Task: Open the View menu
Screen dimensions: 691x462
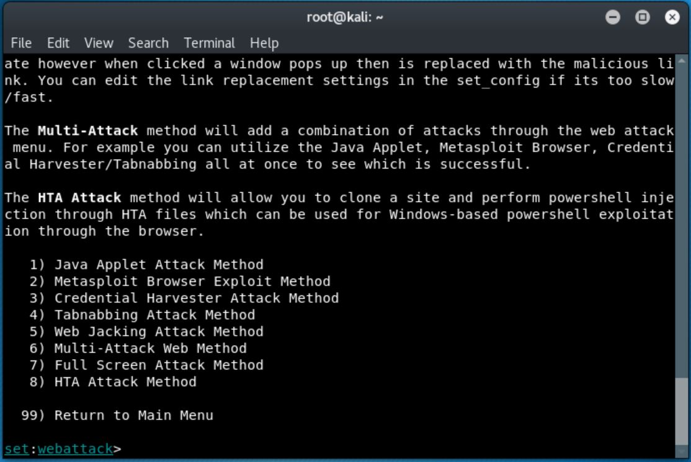Action: 99,43
